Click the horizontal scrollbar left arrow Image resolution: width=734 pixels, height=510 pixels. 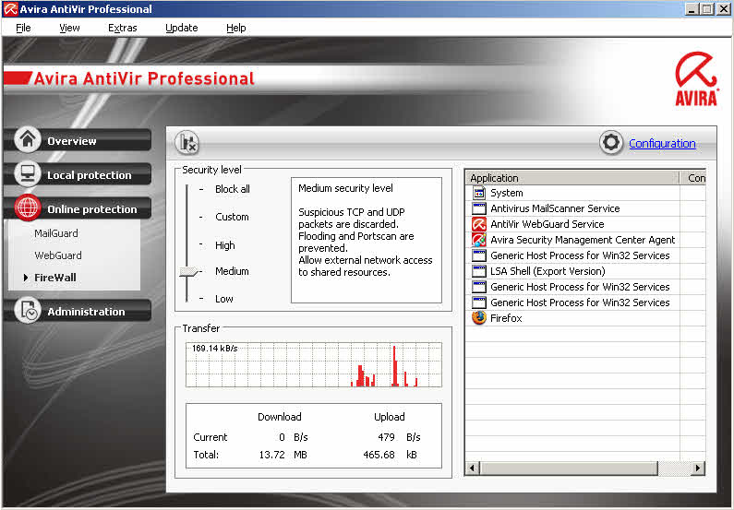coord(473,468)
